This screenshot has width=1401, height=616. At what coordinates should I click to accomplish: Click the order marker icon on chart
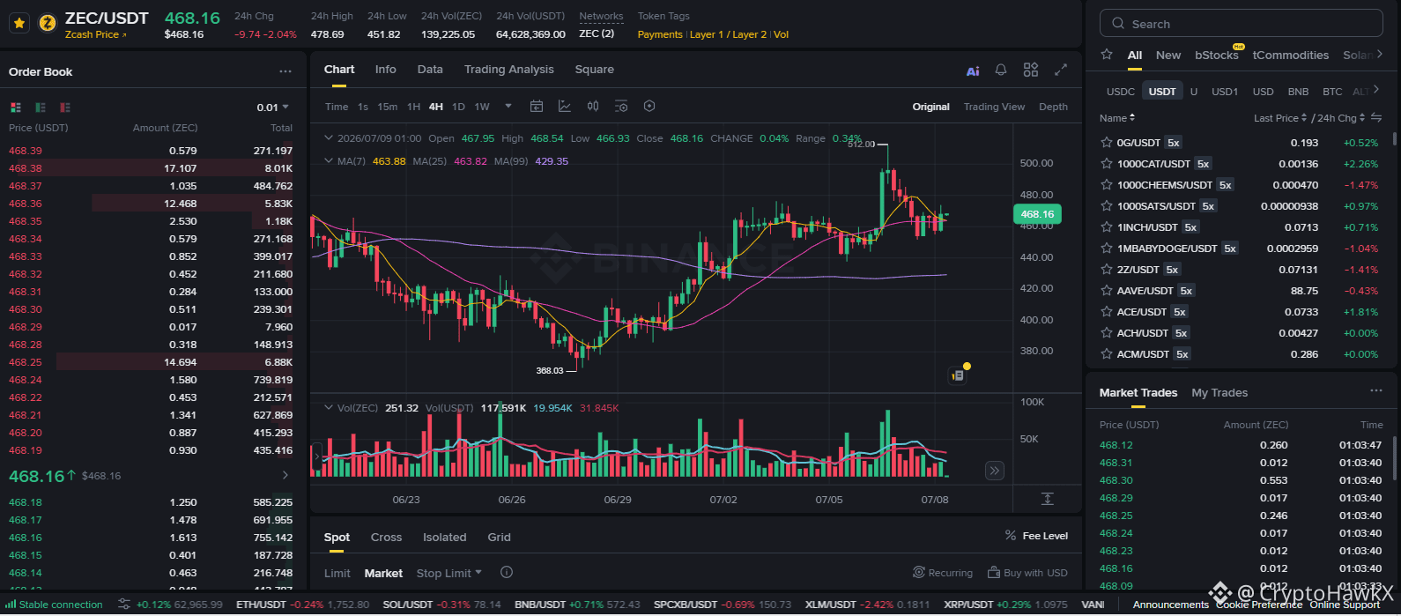[959, 375]
